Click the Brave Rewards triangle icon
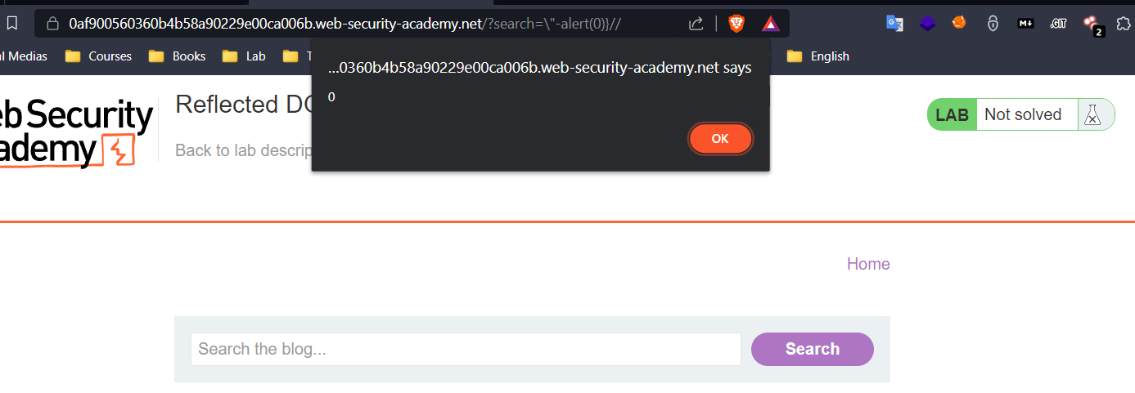 (x=770, y=24)
